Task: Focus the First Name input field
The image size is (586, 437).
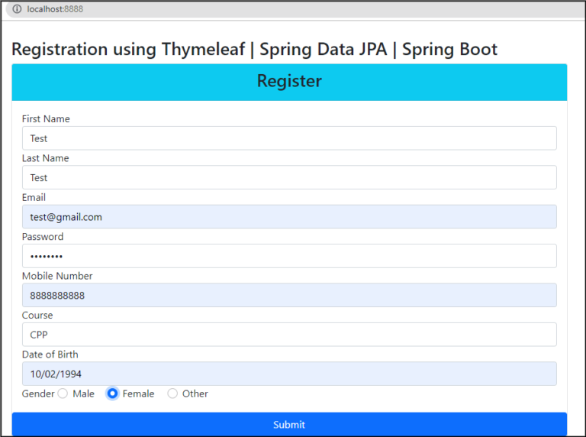Action: pos(289,138)
